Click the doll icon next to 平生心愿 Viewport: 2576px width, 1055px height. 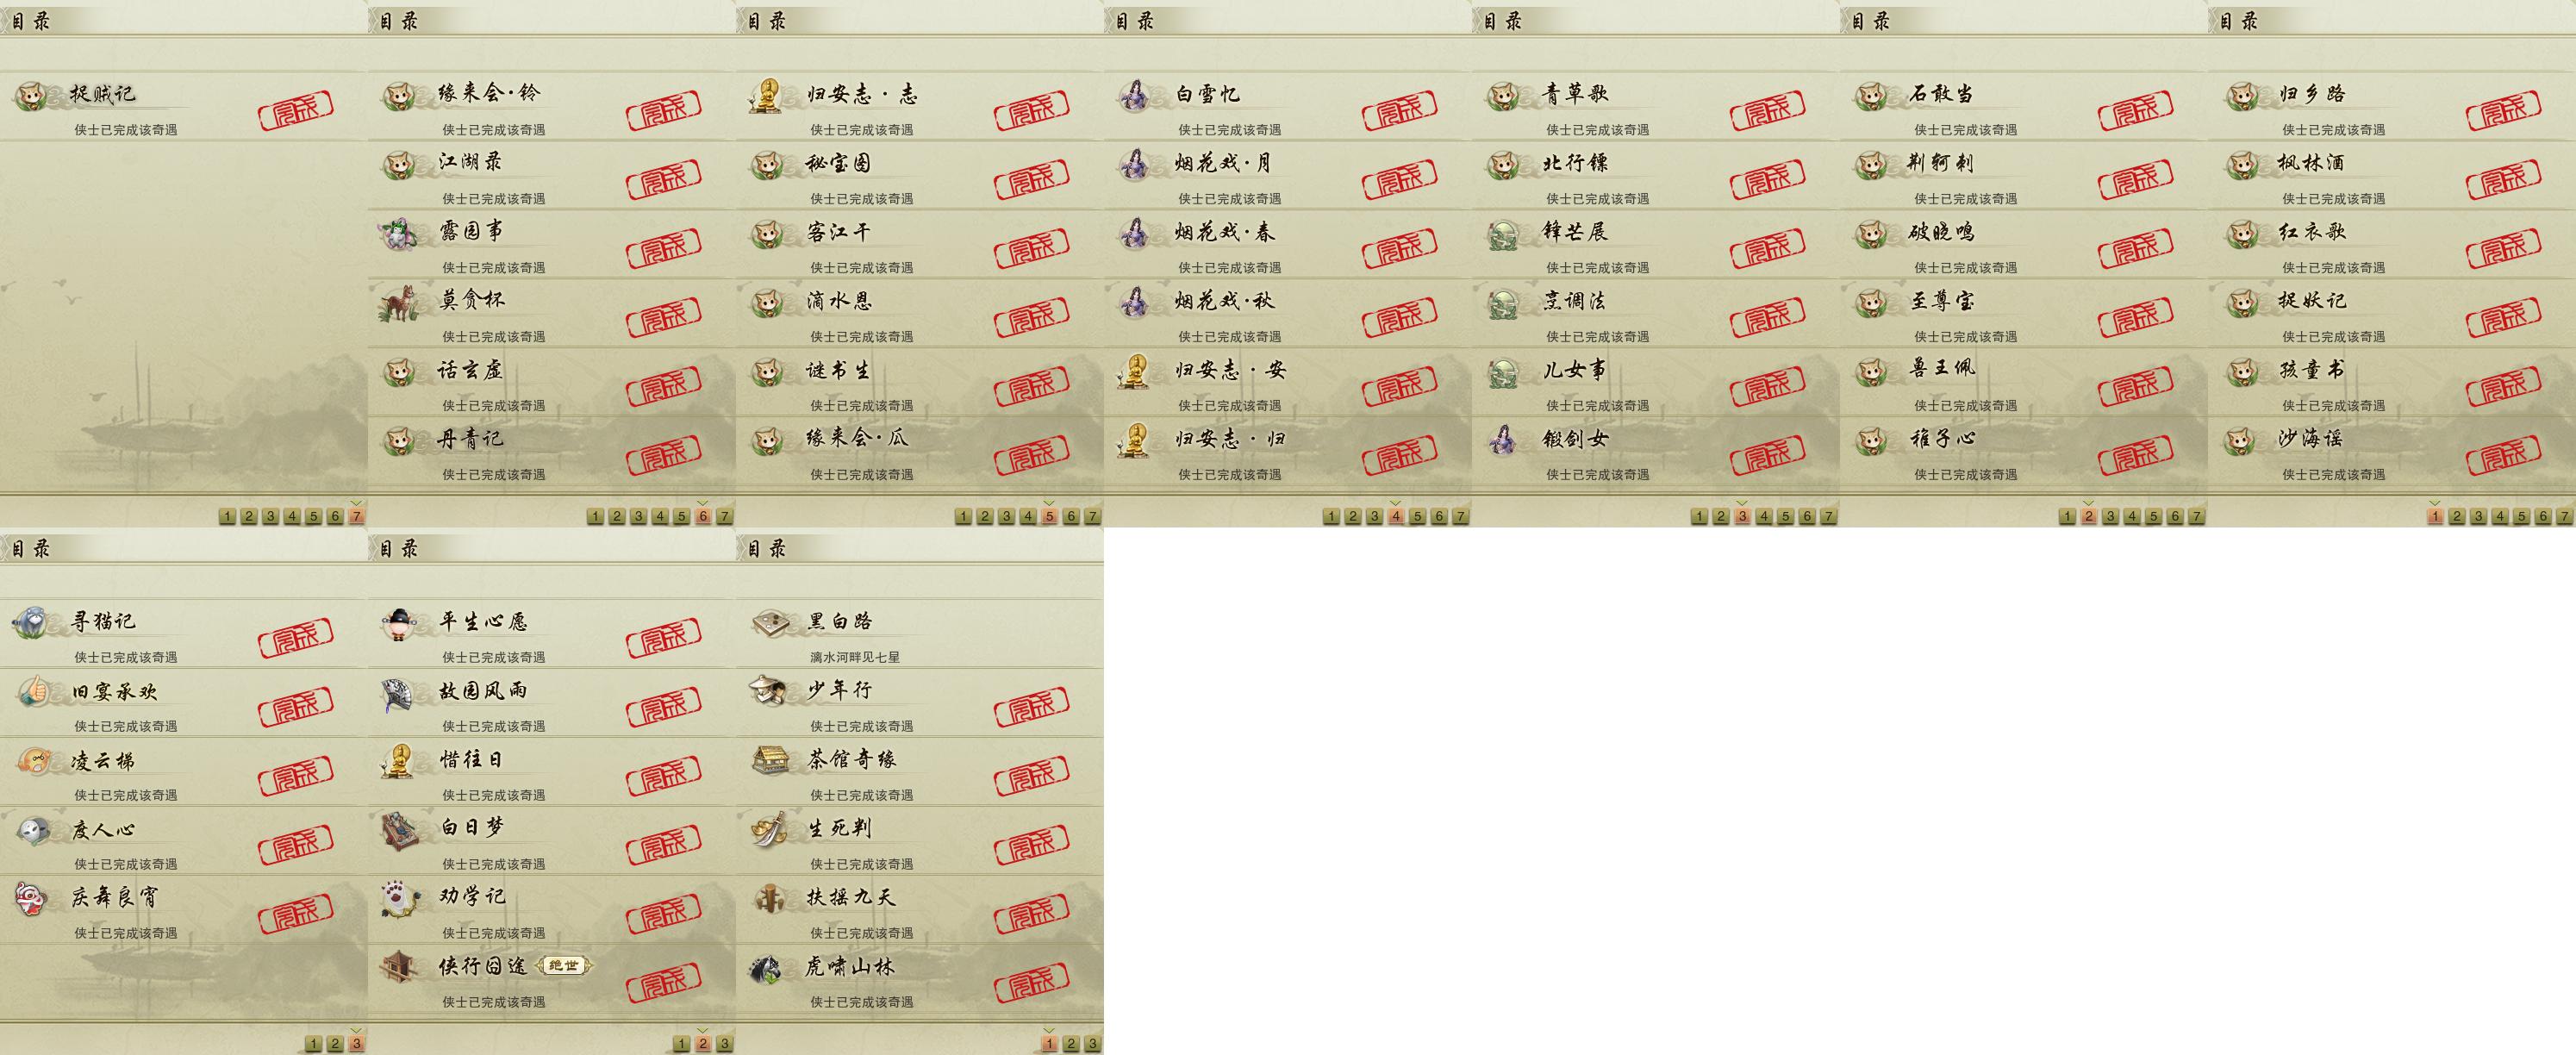(400, 622)
